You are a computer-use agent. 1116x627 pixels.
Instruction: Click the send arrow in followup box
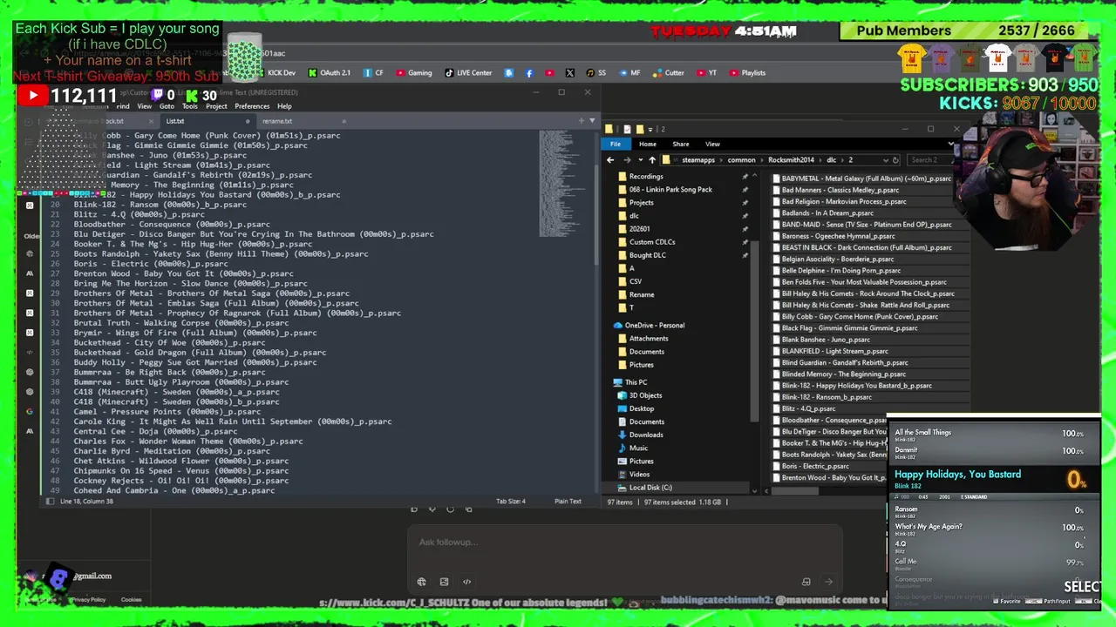pyautogui.click(x=828, y=582)
